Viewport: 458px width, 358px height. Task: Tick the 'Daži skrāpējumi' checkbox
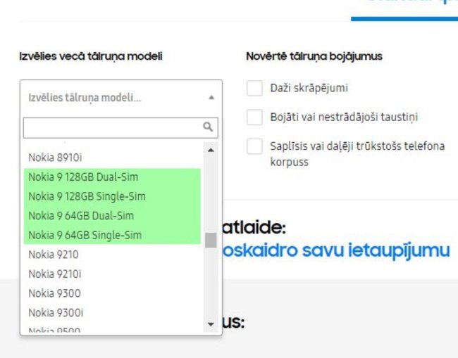(254, 88)
